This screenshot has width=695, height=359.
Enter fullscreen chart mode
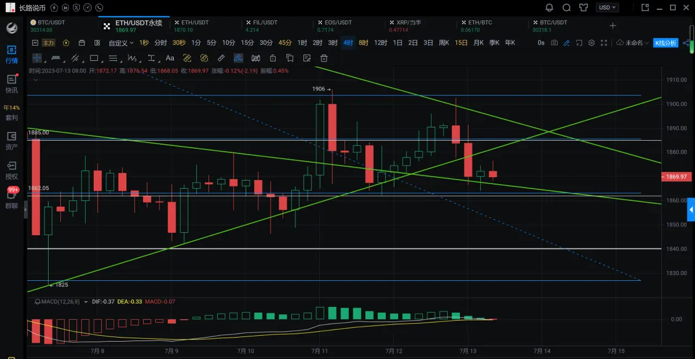point(604,43)
